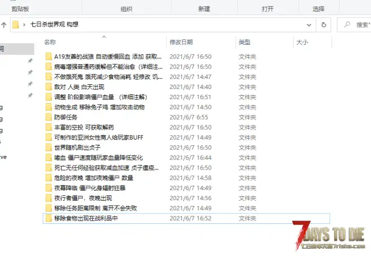Screen dimensions: 371x257
Task: Open the 组织 ribbon group label
Action: (x=126, y=9)
